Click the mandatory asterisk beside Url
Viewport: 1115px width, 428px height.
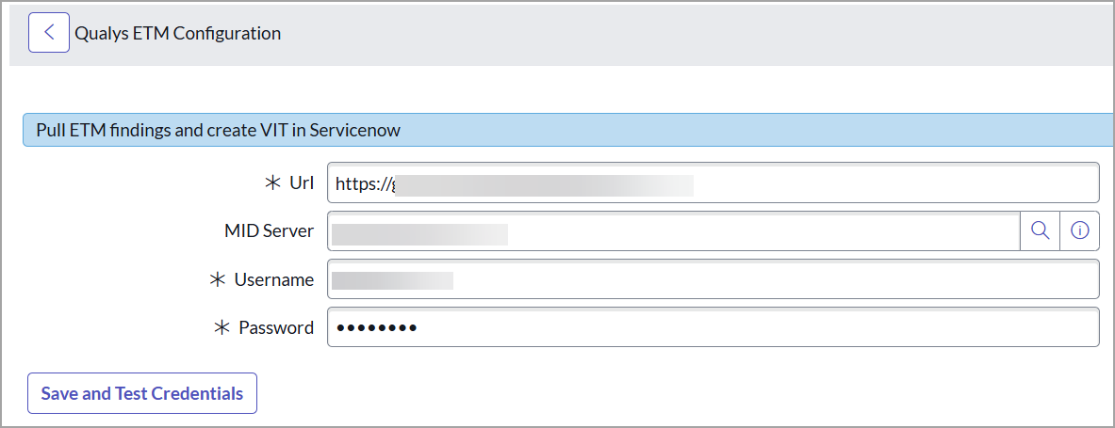coord(273,183)
